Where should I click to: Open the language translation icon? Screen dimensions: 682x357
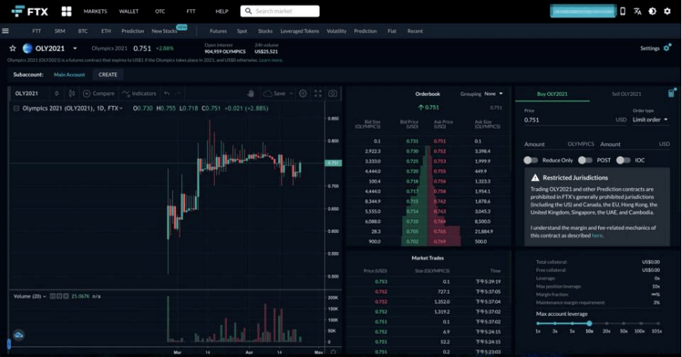tap(637, 11)
